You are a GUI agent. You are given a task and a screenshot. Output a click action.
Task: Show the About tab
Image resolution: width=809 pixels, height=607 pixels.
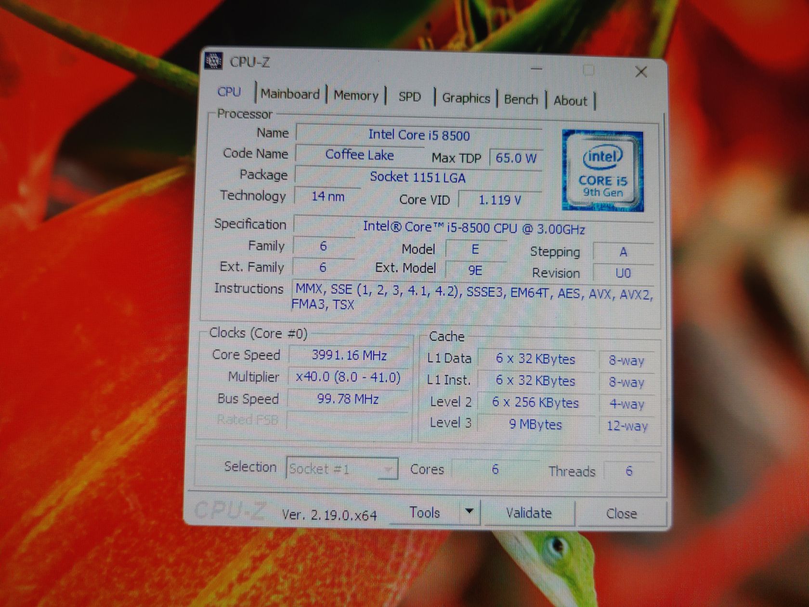pyautogui.click(x=570, y=101)
